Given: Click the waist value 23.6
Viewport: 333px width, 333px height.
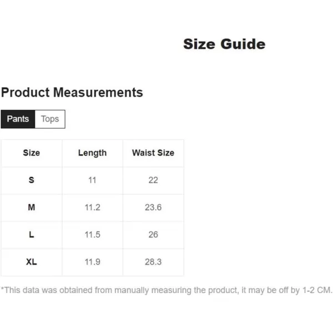Looking at the screenshot, I should pos(153,207).
